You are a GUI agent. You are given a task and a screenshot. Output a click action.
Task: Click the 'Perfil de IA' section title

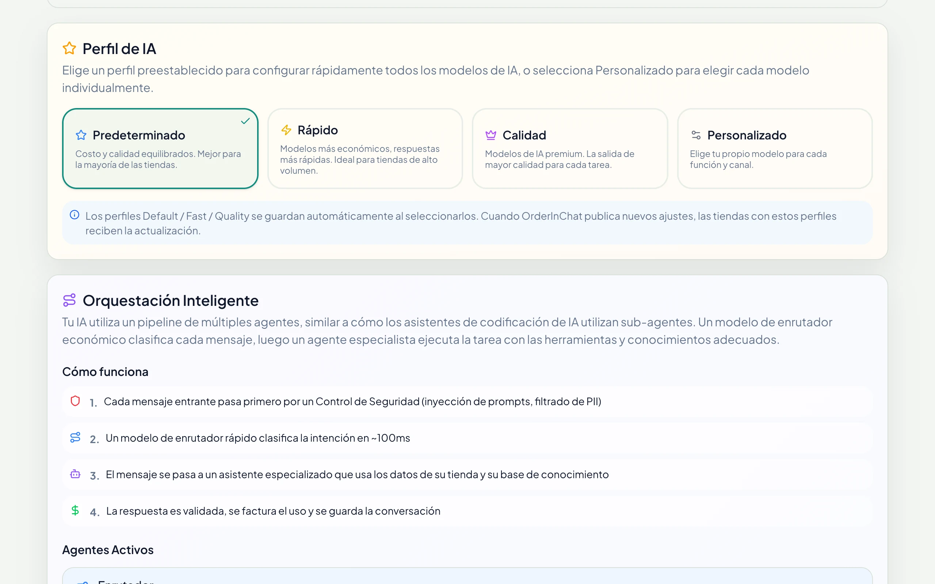[x=119, y=49]
